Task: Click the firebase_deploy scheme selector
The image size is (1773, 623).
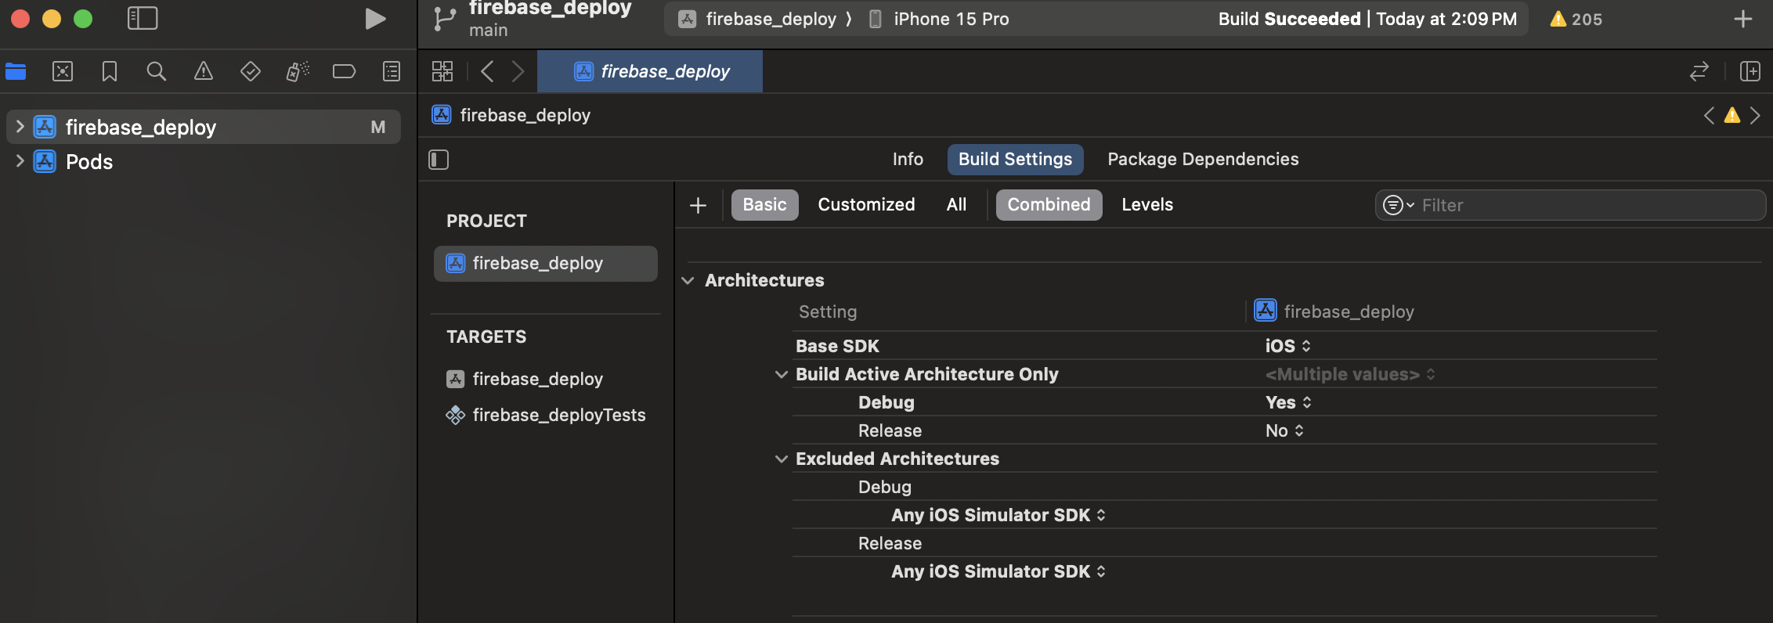Action: pyautogui.click(x=757, y=20)
